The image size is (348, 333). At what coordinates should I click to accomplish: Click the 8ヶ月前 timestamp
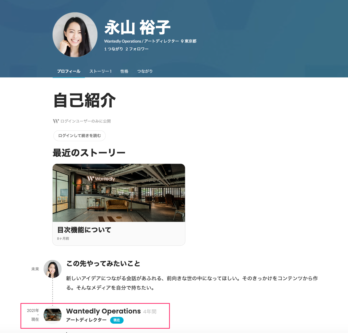[x=63, y=238]
